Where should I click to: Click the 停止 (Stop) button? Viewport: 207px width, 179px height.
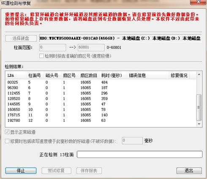(21, 171)
